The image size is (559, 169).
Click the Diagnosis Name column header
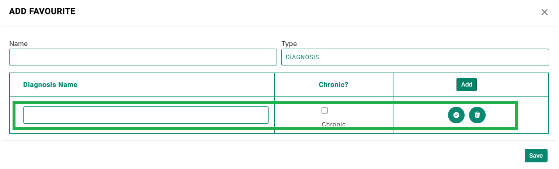point(50,85)
